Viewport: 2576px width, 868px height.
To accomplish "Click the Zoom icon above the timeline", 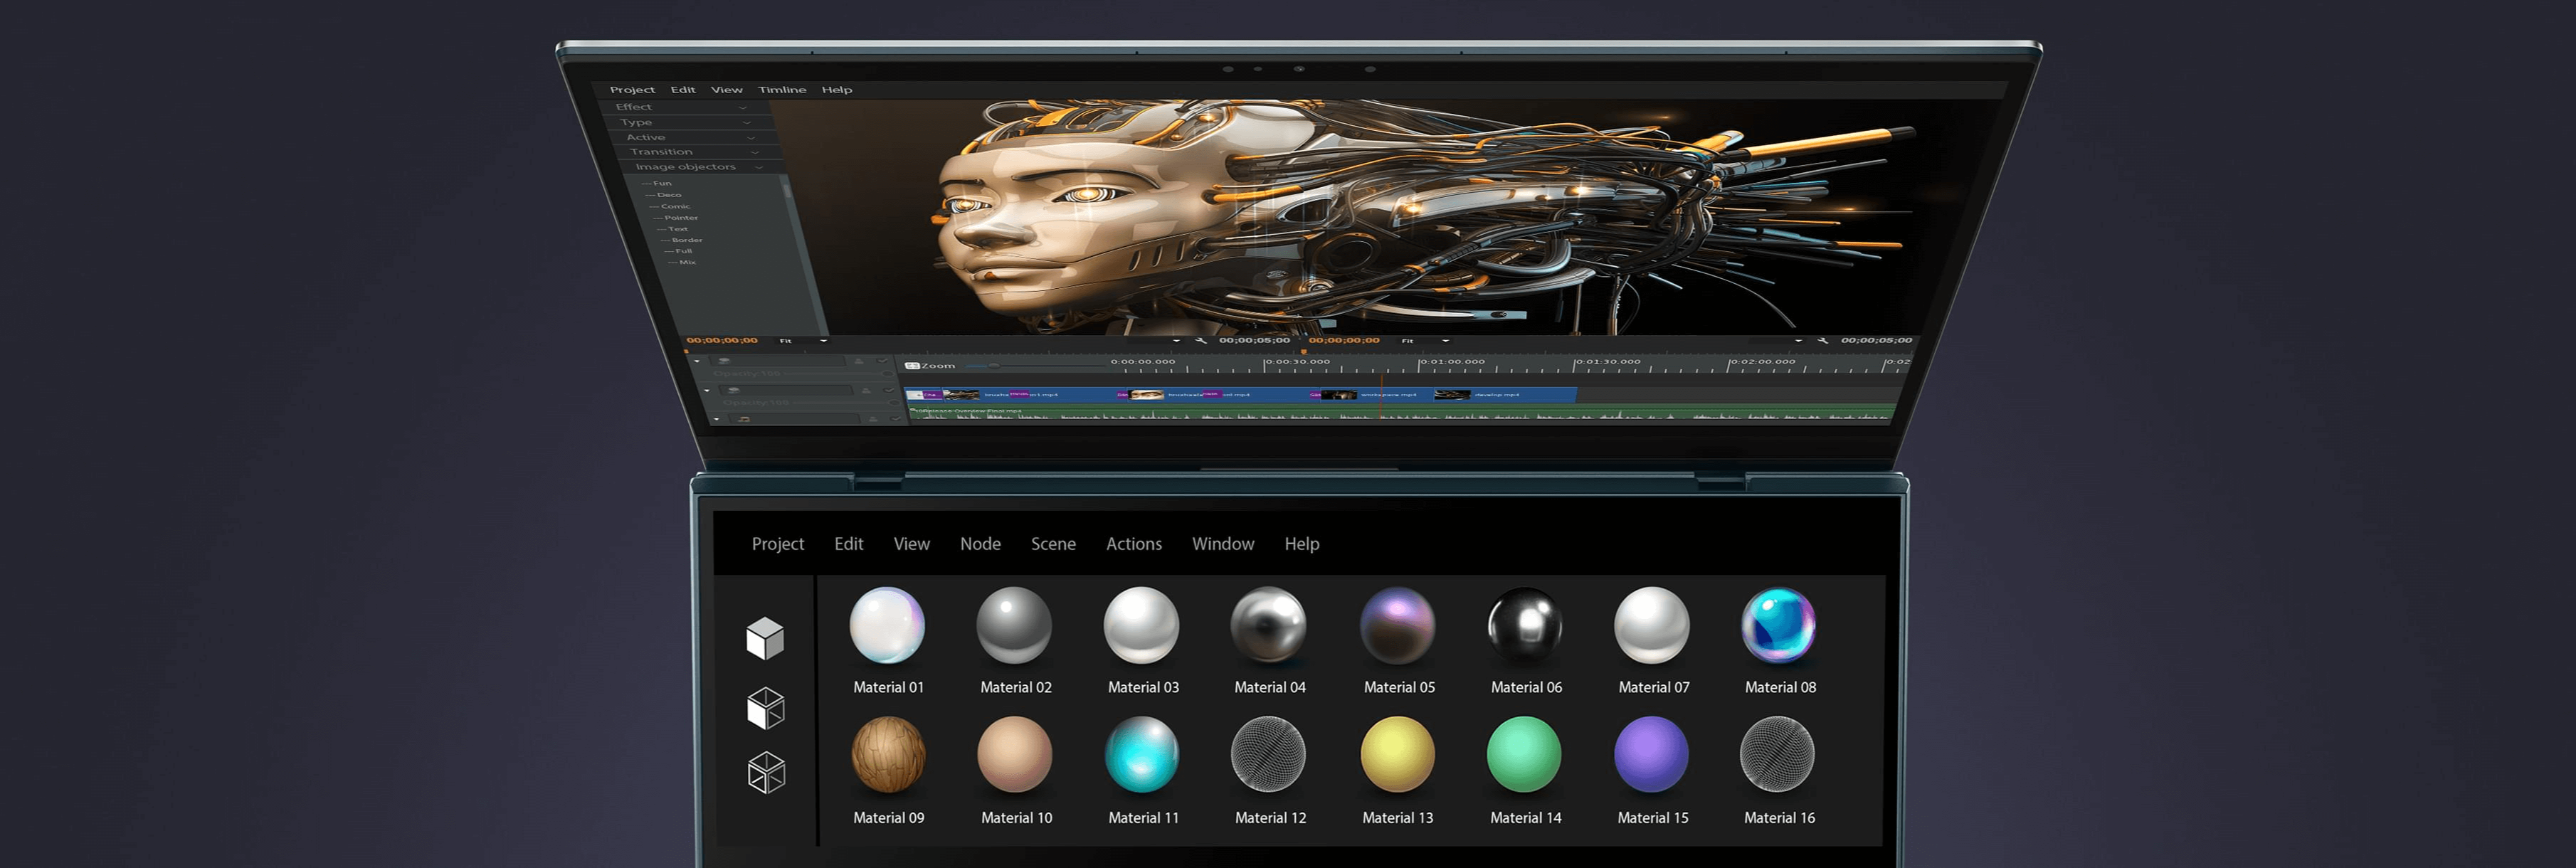I will tap(912, 366).
